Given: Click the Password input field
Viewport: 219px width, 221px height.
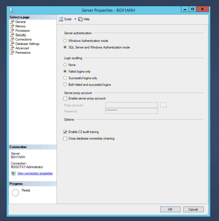Looking at the screenshot, I should tap(131, 111).
